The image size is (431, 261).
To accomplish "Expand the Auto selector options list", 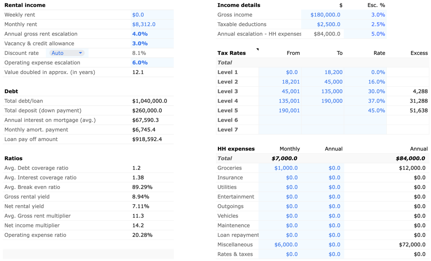I will coord(81,53).
